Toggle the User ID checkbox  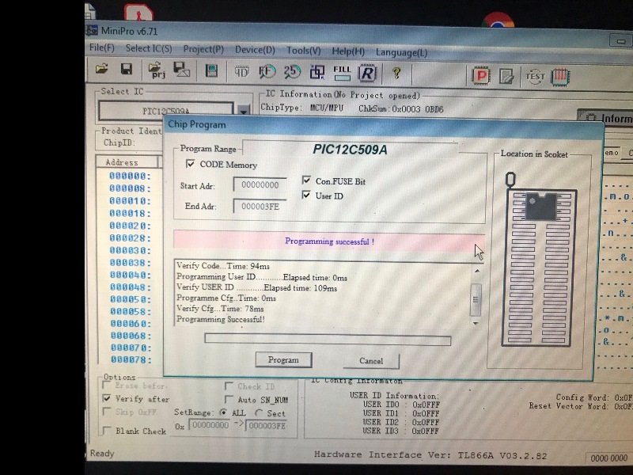point(307,196)
